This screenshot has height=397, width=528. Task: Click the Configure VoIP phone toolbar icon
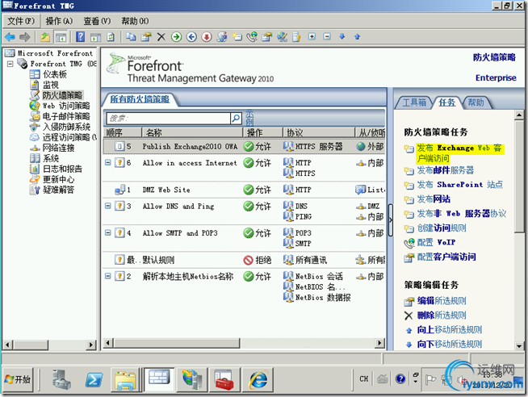tap(252, 36)
